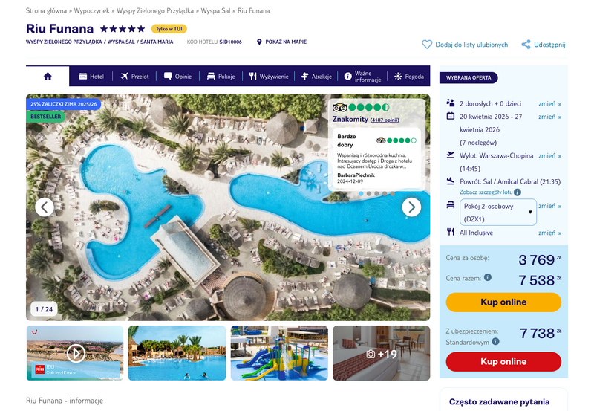Play the hotel video thumbnail
Image resolution: width=594 pixels, height=411 pixels.
tap(76, 353)
